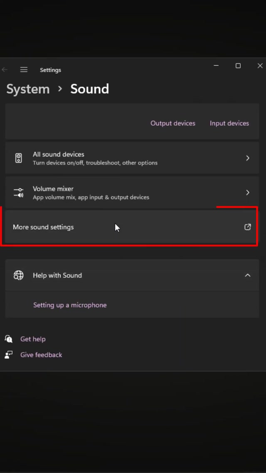Click the Get help text link
266x473 pixels.
(33, 339)
